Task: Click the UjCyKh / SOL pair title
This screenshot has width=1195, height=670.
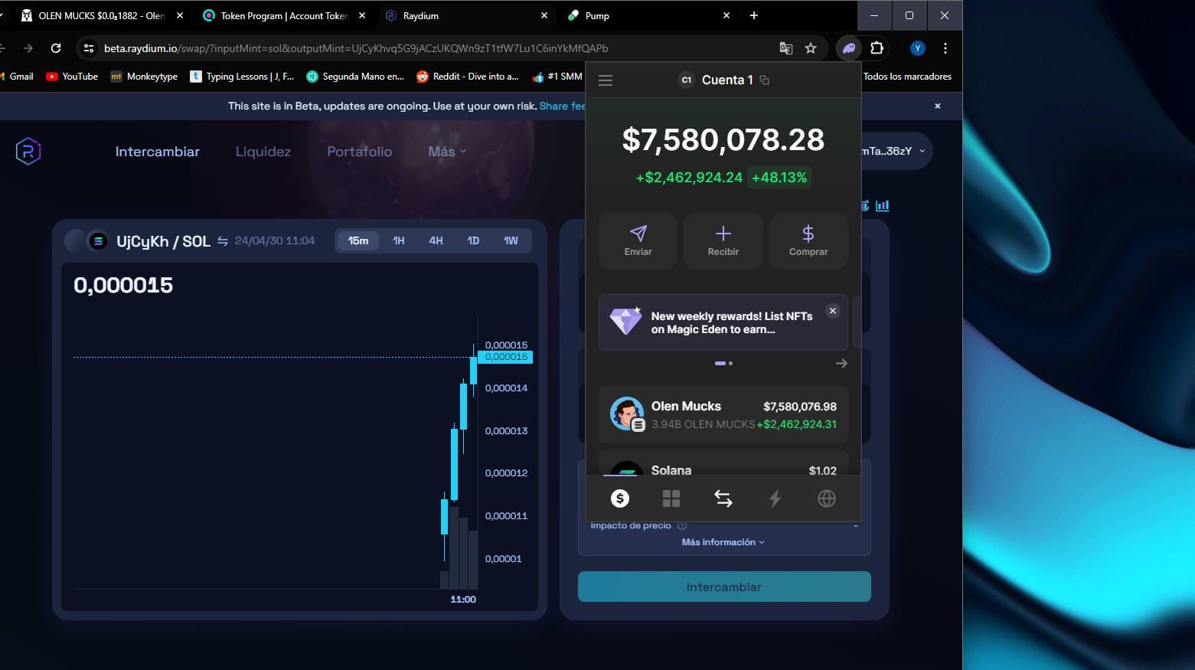Action: pyautogui.click(x=163, y=241)
